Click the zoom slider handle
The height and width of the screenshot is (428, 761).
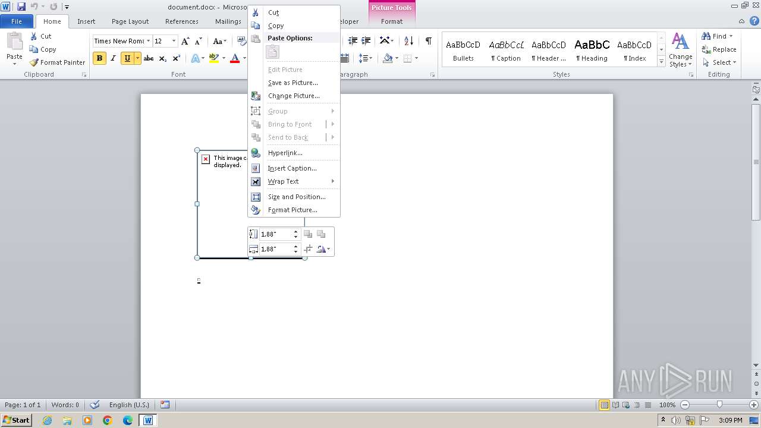tap(719, 405)
